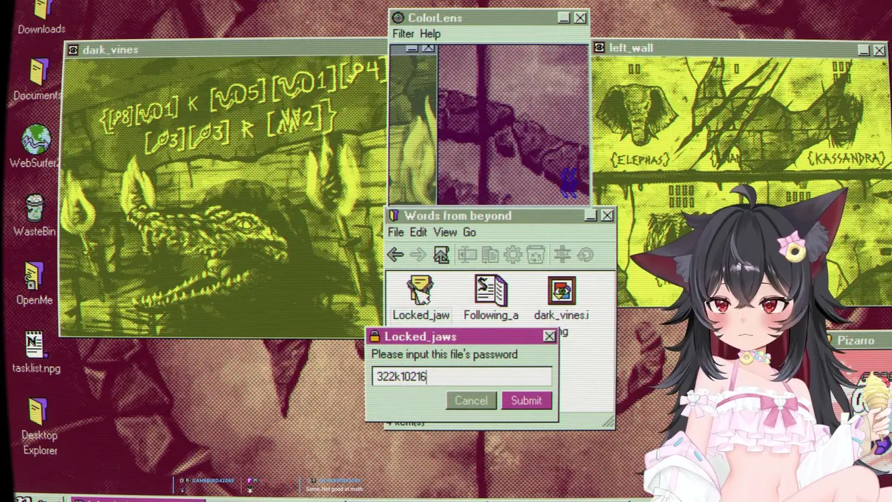Open File menu in Words from beyond
The height and width of the screenshot is (502, 892).
tap(396, 232)
